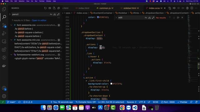Open #sidebar breadcrumb dropdown
The width and height of the screenshot is (200, 112).
point(121,13)
